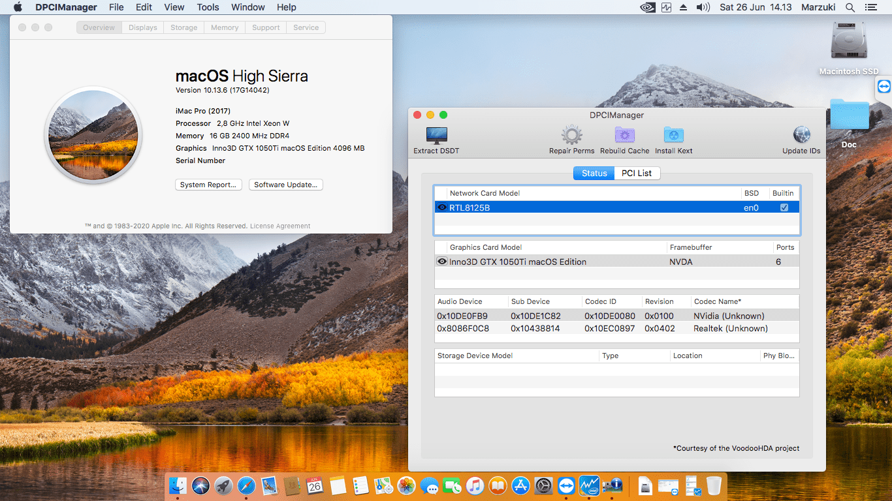Open Spotlight search magnifier
Screen dimensions: 892x501
(x=850, y=7)
